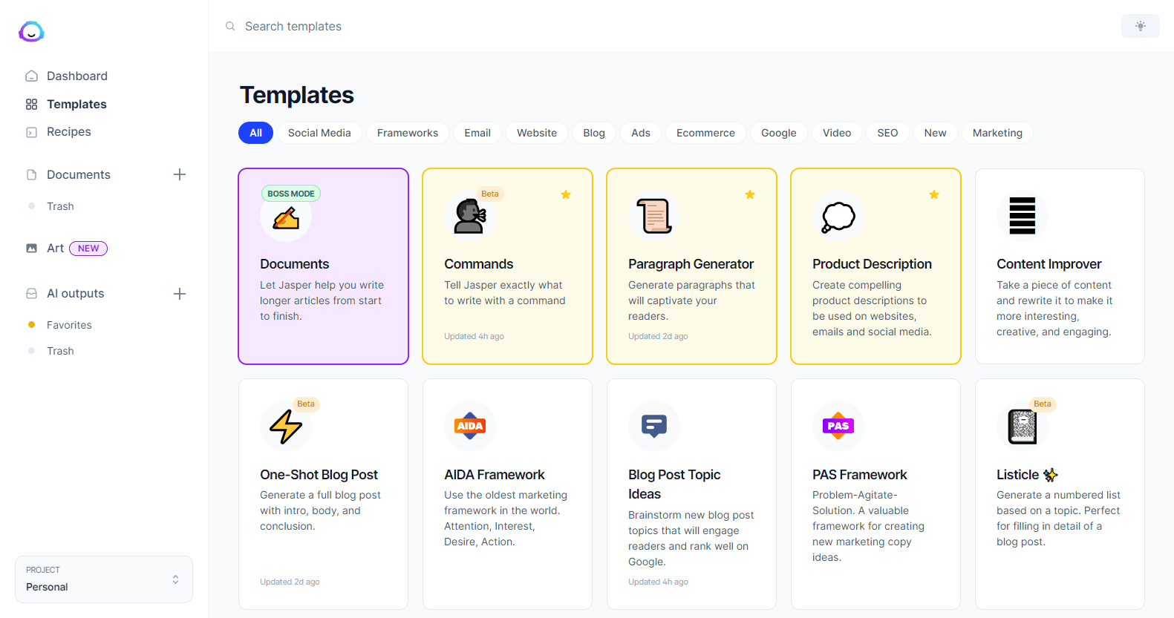Unfavorite the Paragraph Generator star
Image resolution: width=1174 pixels, height=618 pixels.
click(750, 194)
